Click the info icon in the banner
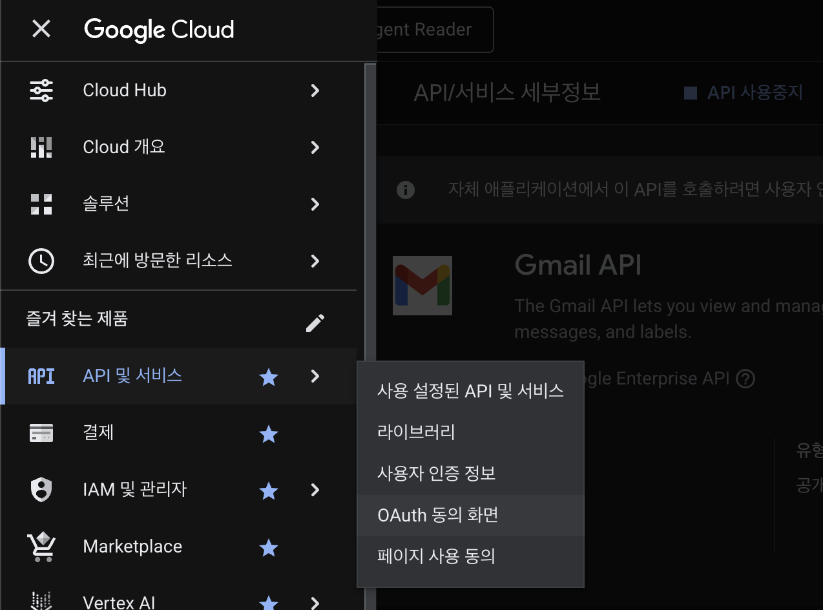The width and height of the screenshot is (823, 610). (406, 190)
